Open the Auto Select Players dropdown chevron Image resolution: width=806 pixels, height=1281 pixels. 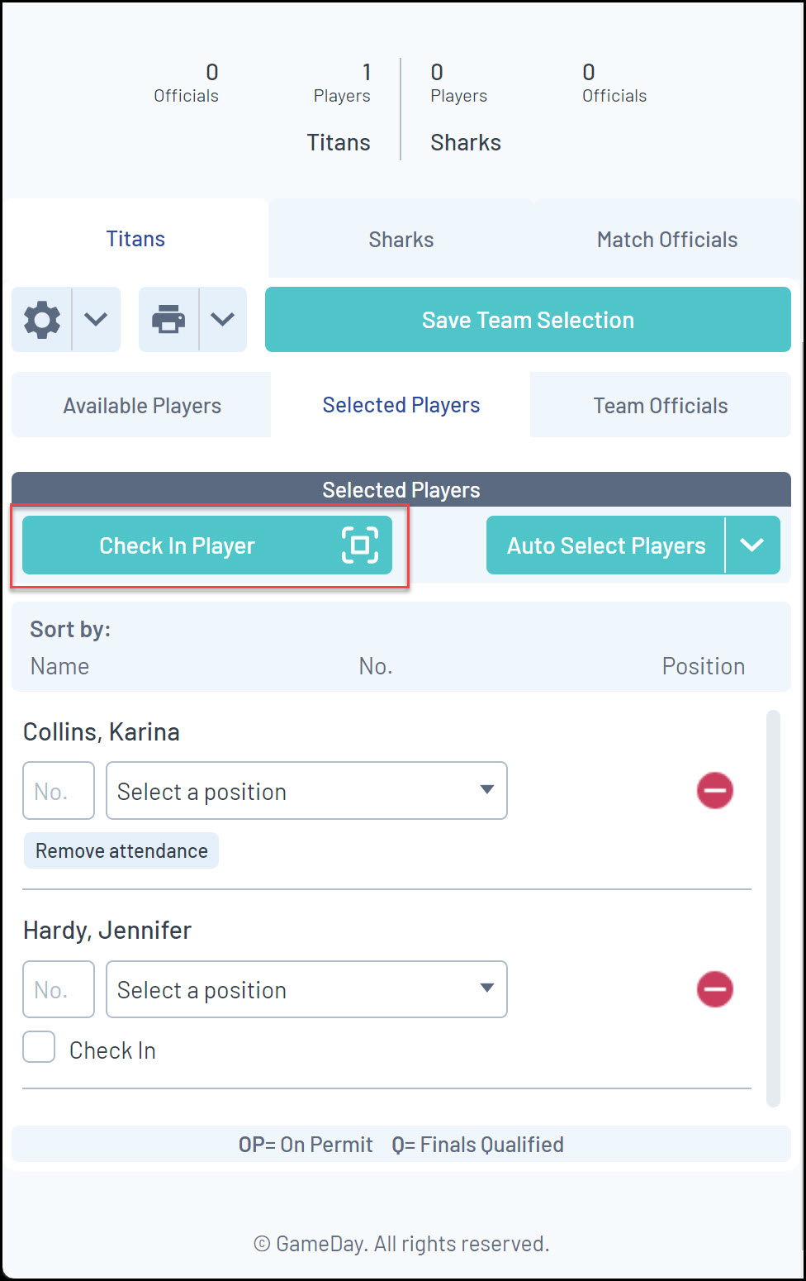point(751,545)
